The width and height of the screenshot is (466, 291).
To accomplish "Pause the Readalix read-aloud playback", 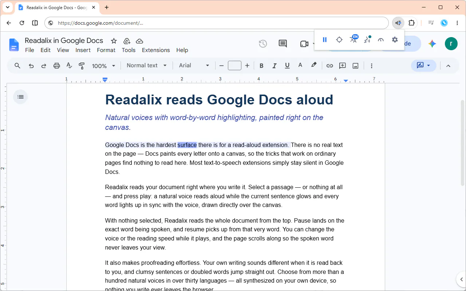I will coord(325,40).
